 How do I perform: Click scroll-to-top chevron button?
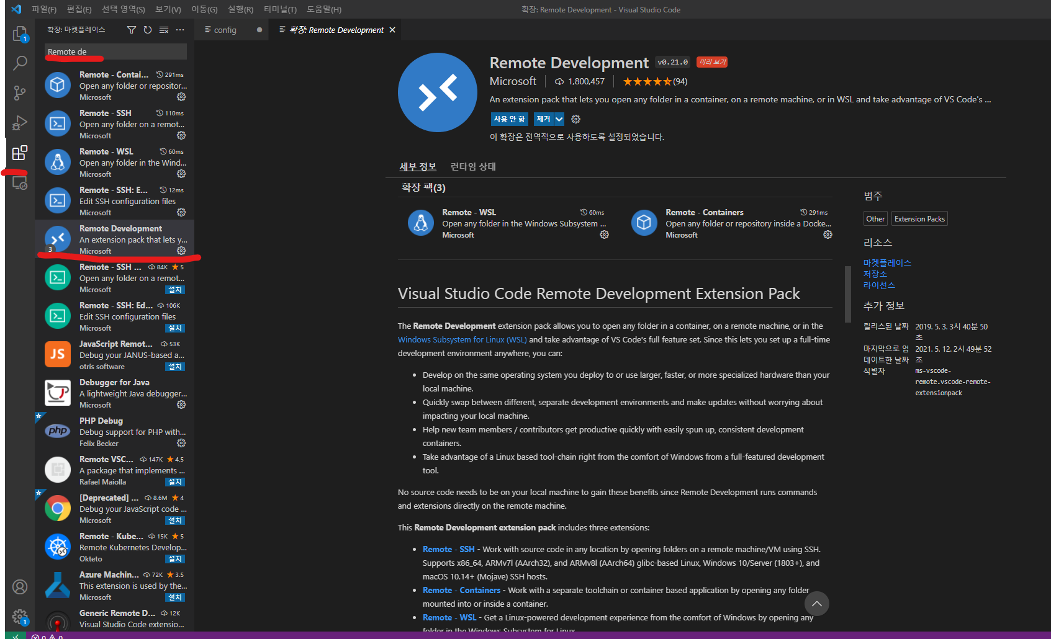click(x=817, y=604)
